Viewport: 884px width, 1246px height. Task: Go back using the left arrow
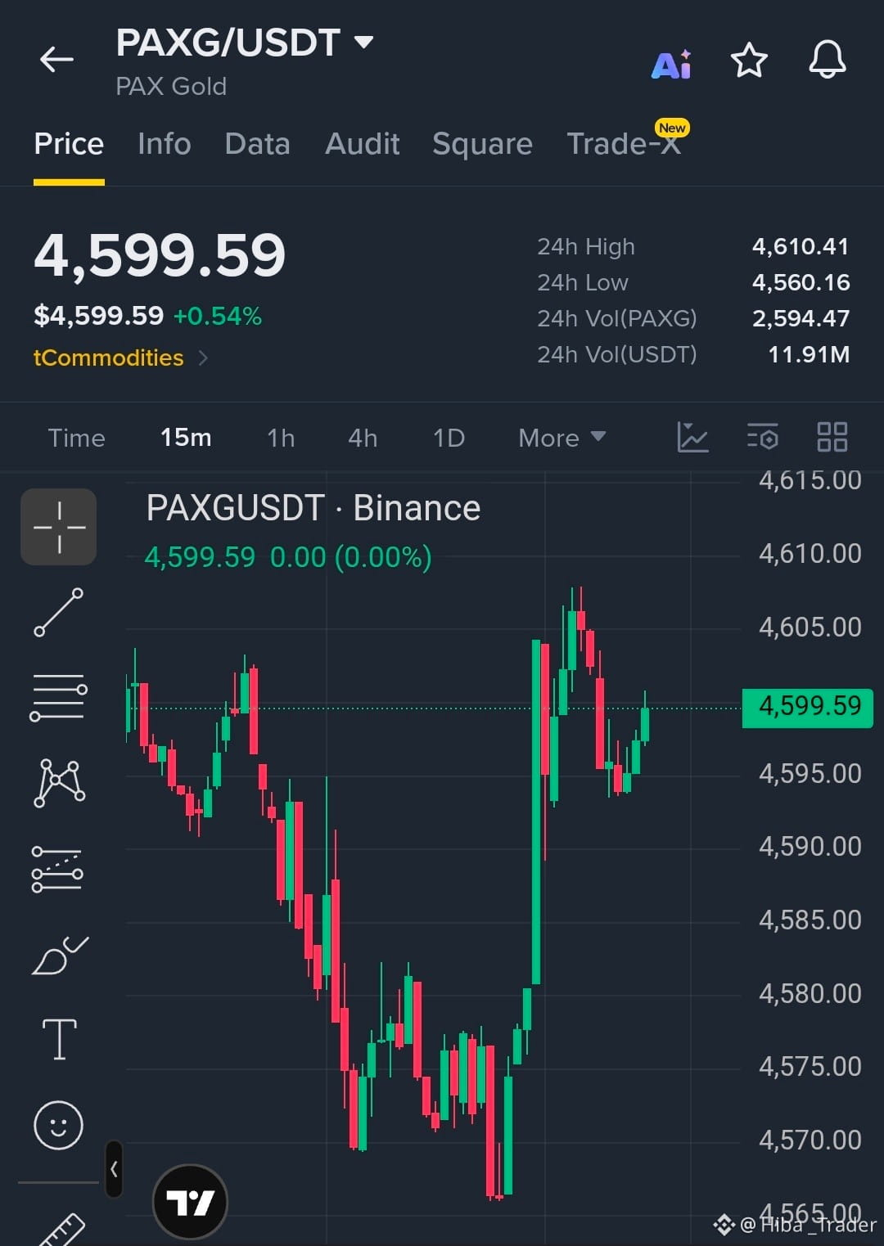click(56, 59)
